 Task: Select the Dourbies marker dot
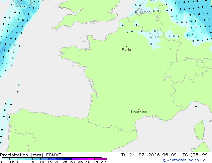coord(139,109)
